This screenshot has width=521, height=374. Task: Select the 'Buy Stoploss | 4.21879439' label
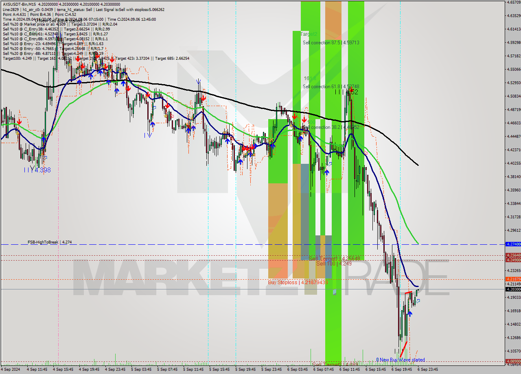(298, 282)
